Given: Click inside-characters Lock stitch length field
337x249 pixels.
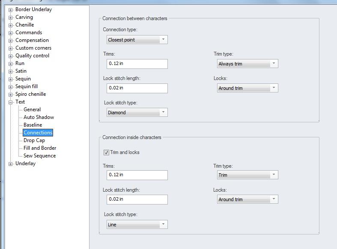Looking at the screenshot, I should coord(137,199).
